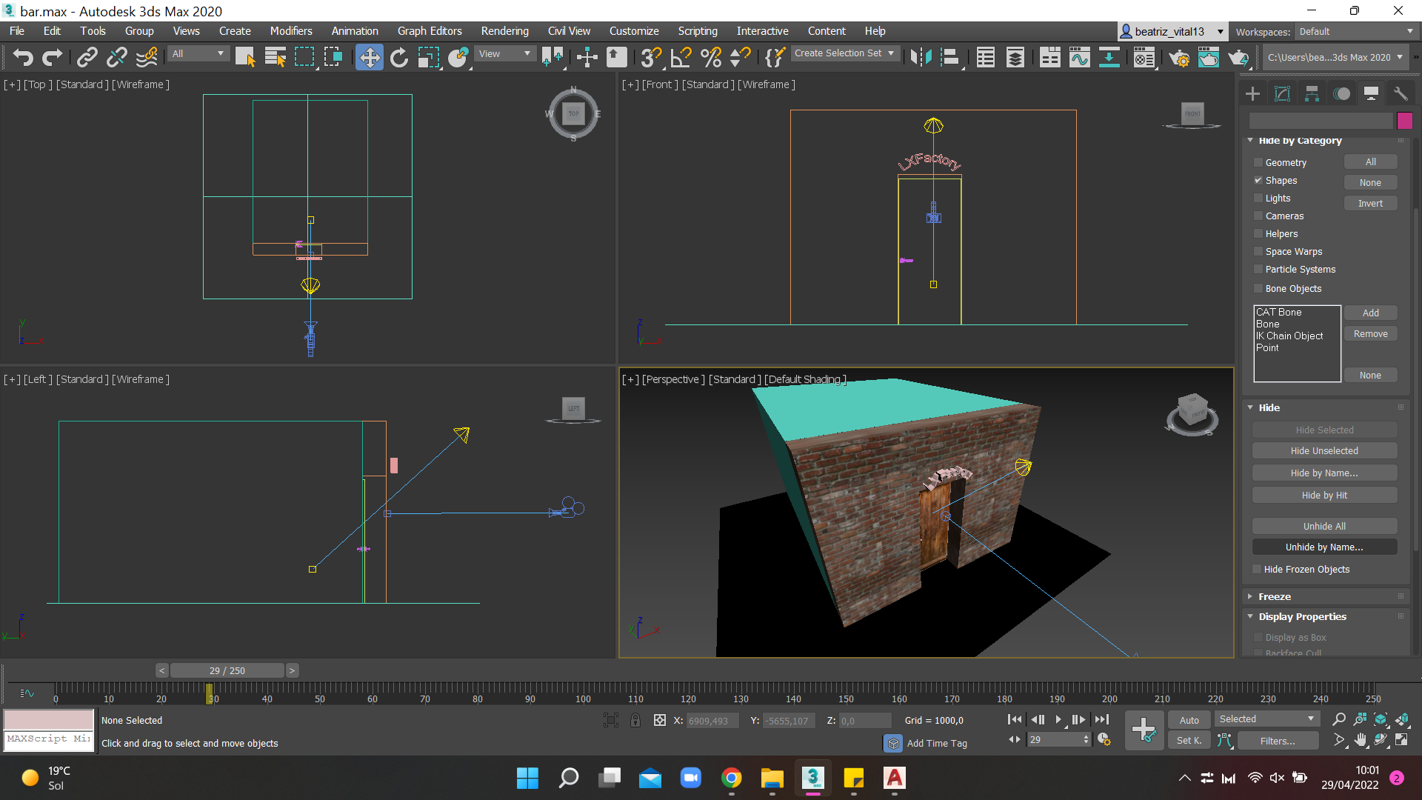Select IK Chain Object in list
Image resolution: width=1422 pixels, height=800 pixels.
coord(1289,336)
